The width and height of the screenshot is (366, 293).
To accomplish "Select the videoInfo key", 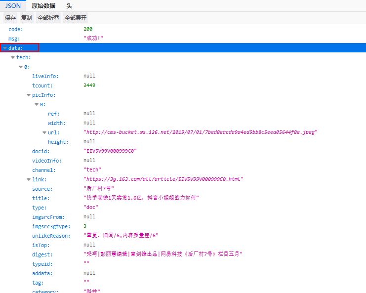I will tap(47, 161).
